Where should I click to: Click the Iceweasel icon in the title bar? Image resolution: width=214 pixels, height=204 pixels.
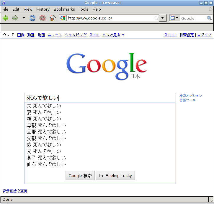click(4, 3)
